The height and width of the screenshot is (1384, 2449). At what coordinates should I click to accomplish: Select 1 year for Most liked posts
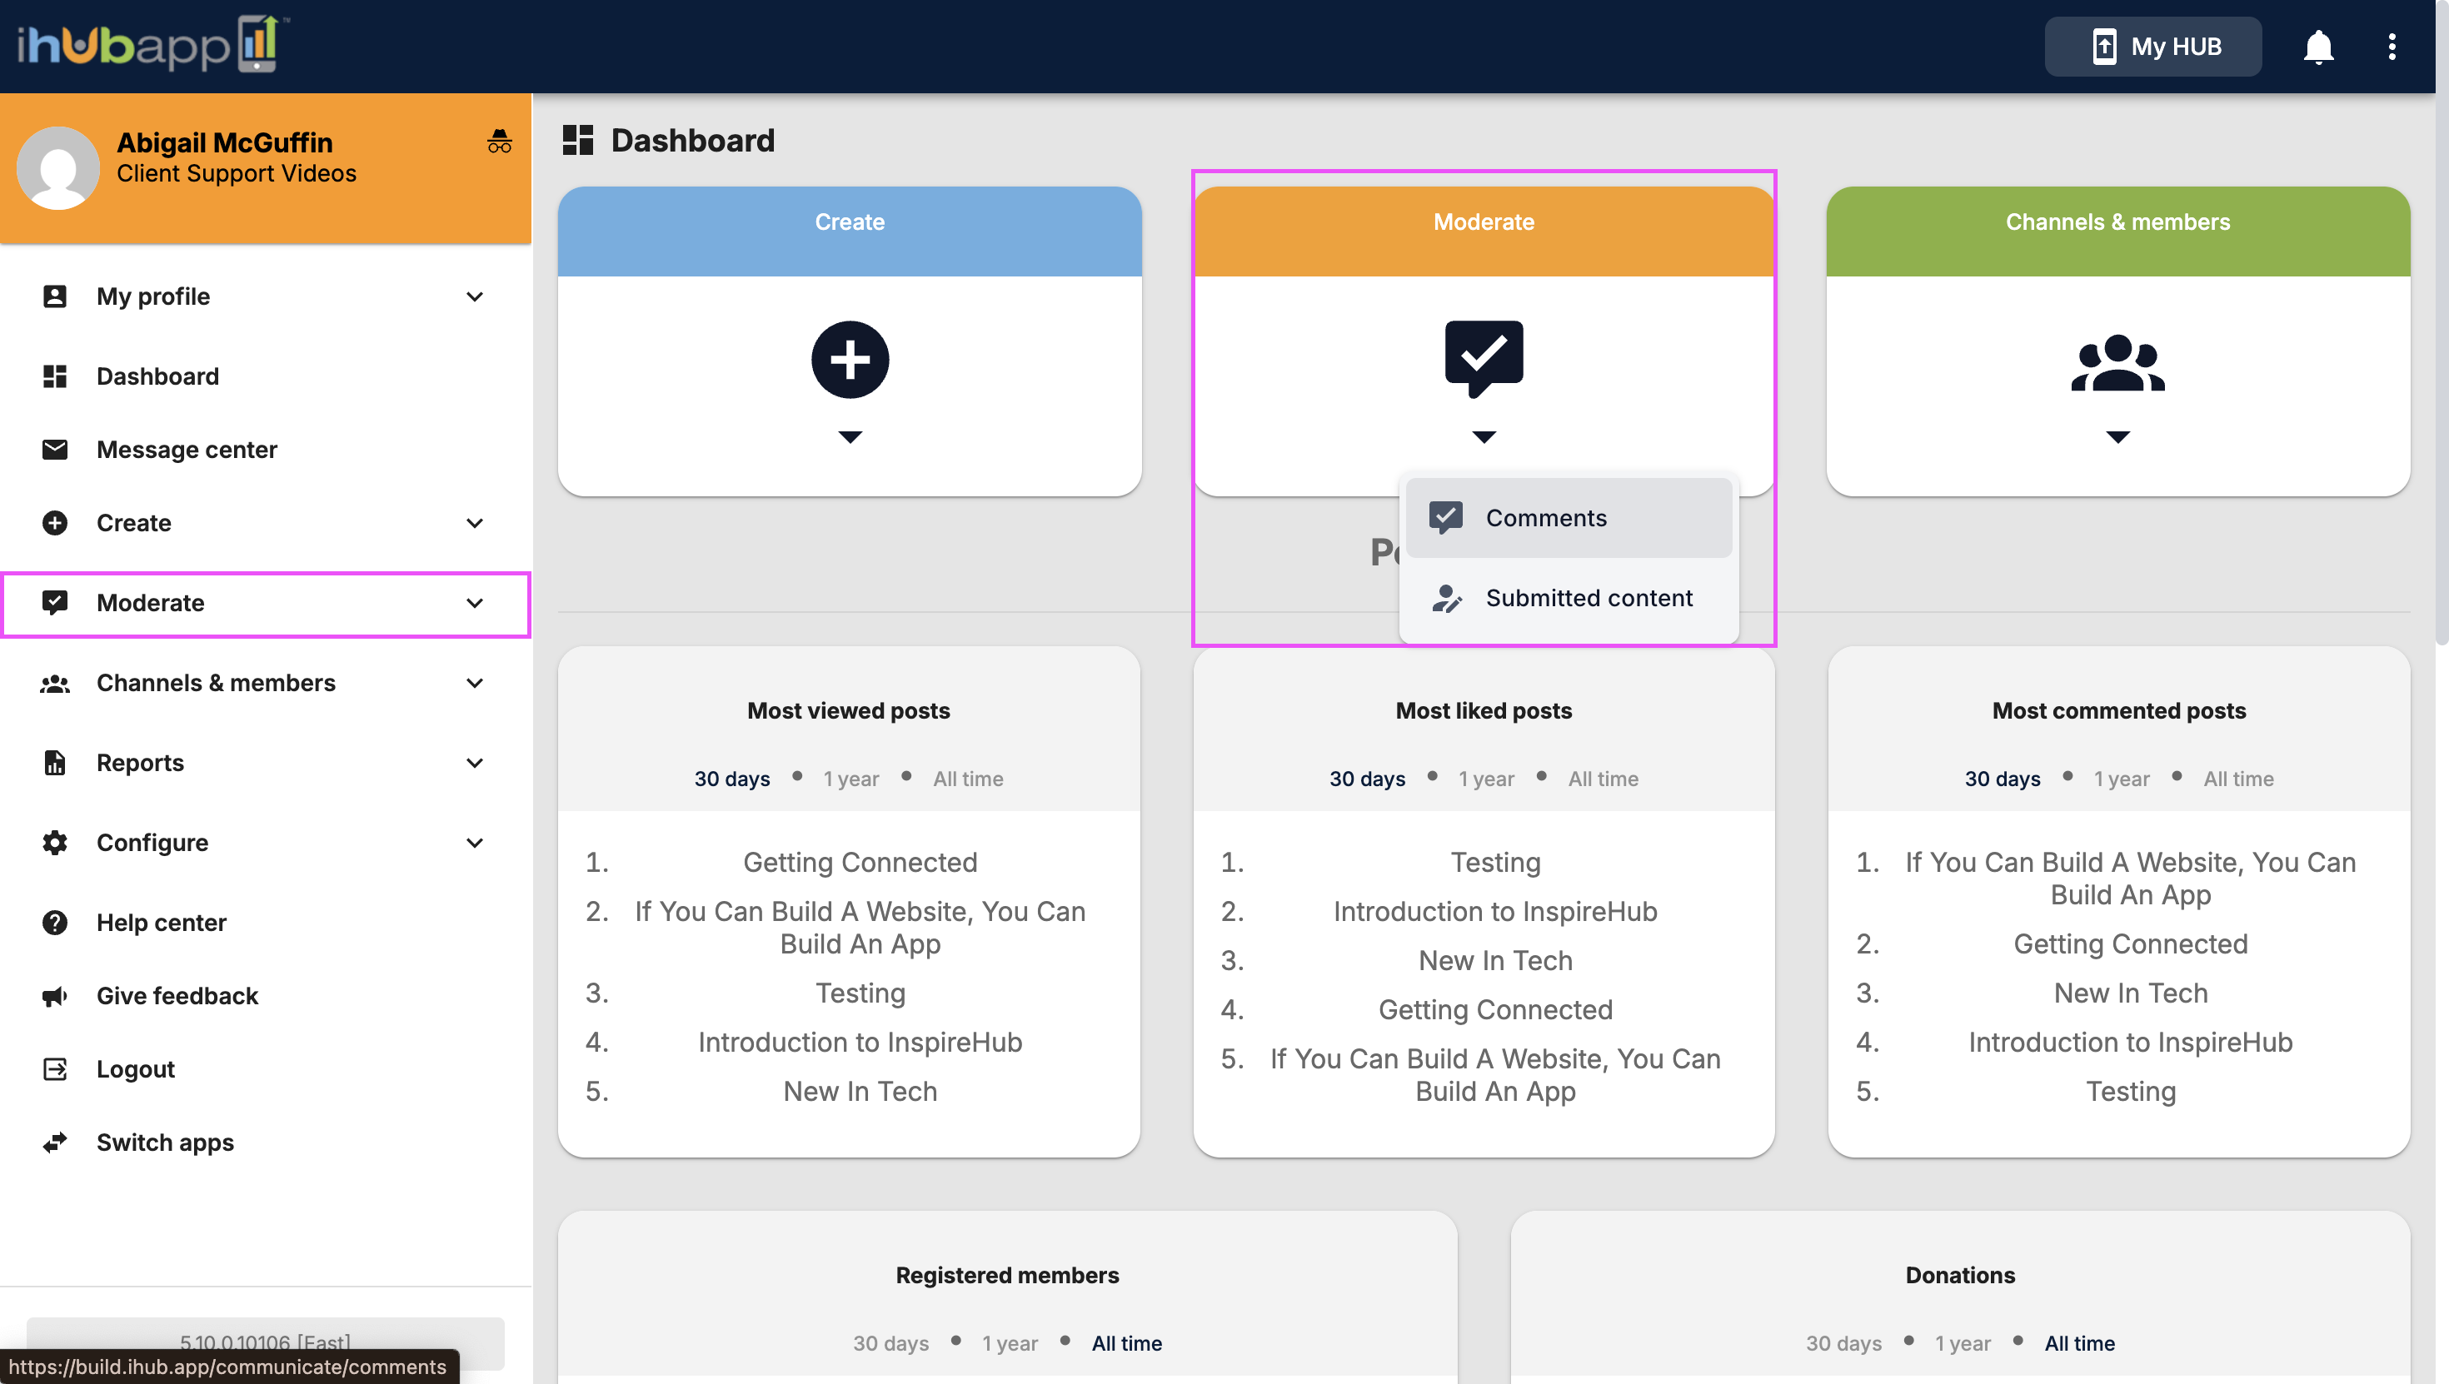[x=1486, y=778]
